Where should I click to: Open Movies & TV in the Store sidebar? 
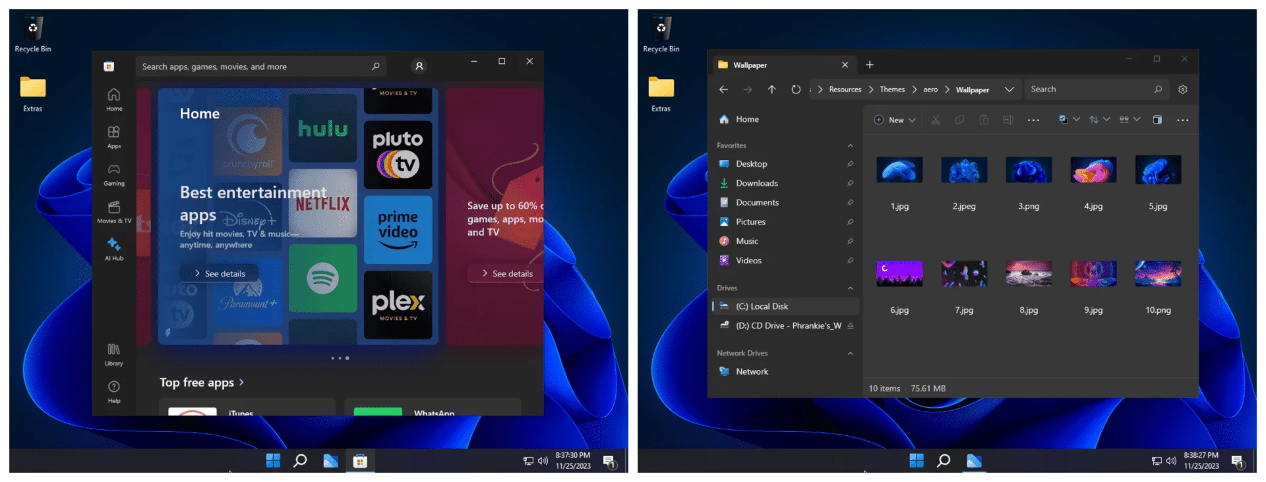click(x=114, y=213)
